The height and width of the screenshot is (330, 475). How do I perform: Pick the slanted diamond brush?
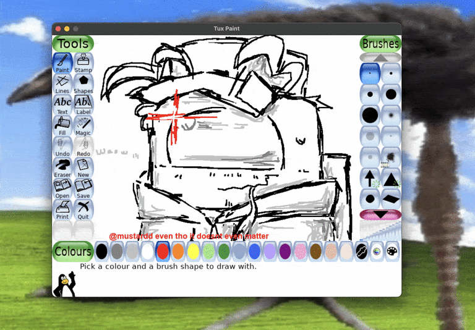[x=391, y=199]
